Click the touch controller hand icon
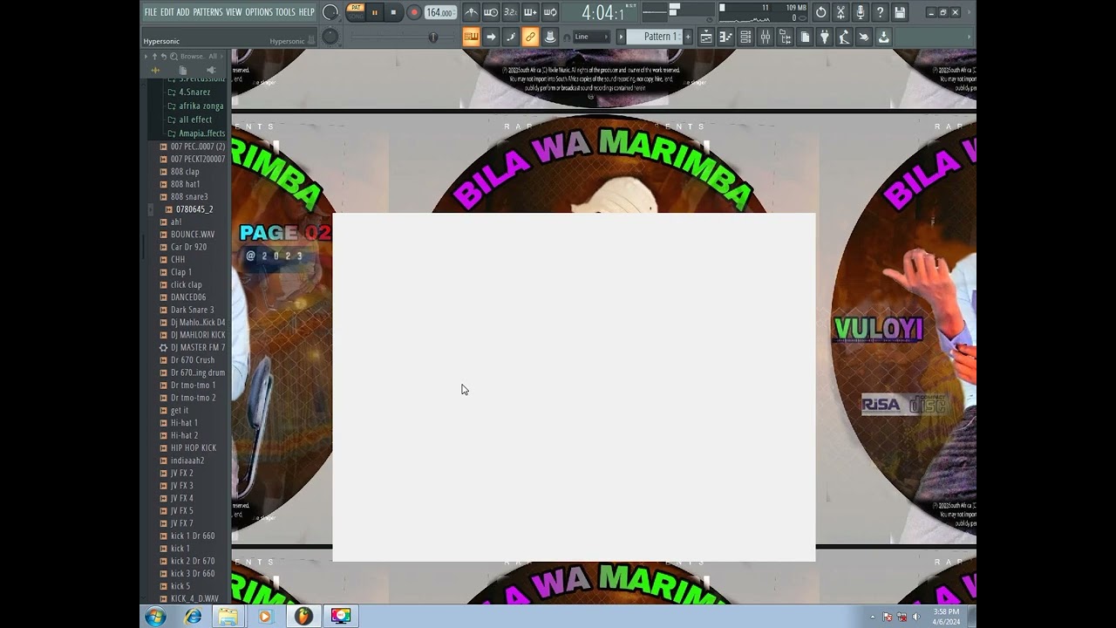 (863, 37)
